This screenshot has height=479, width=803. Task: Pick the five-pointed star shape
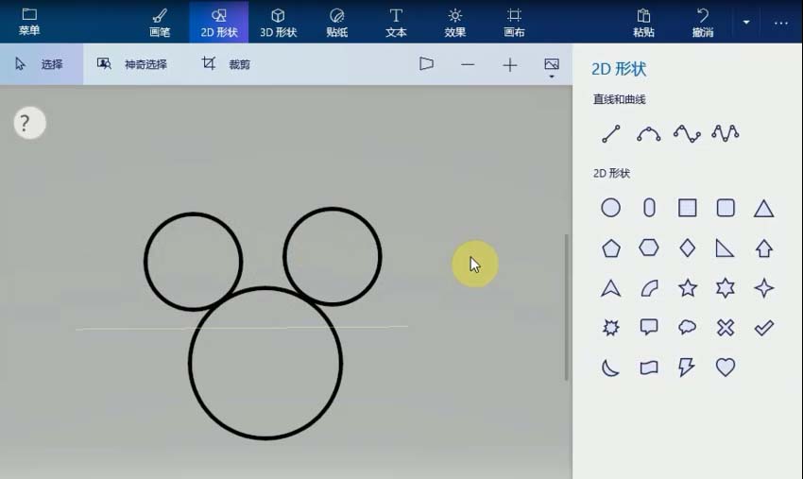(687, 288)
